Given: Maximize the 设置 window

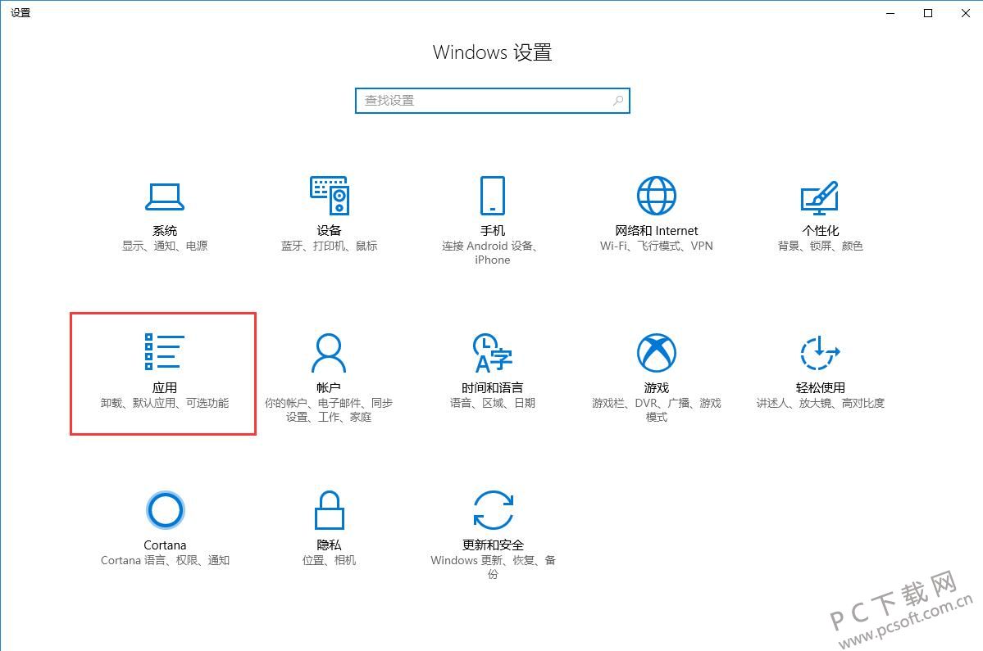Looking at the screenshot, I should coord(928,13).
